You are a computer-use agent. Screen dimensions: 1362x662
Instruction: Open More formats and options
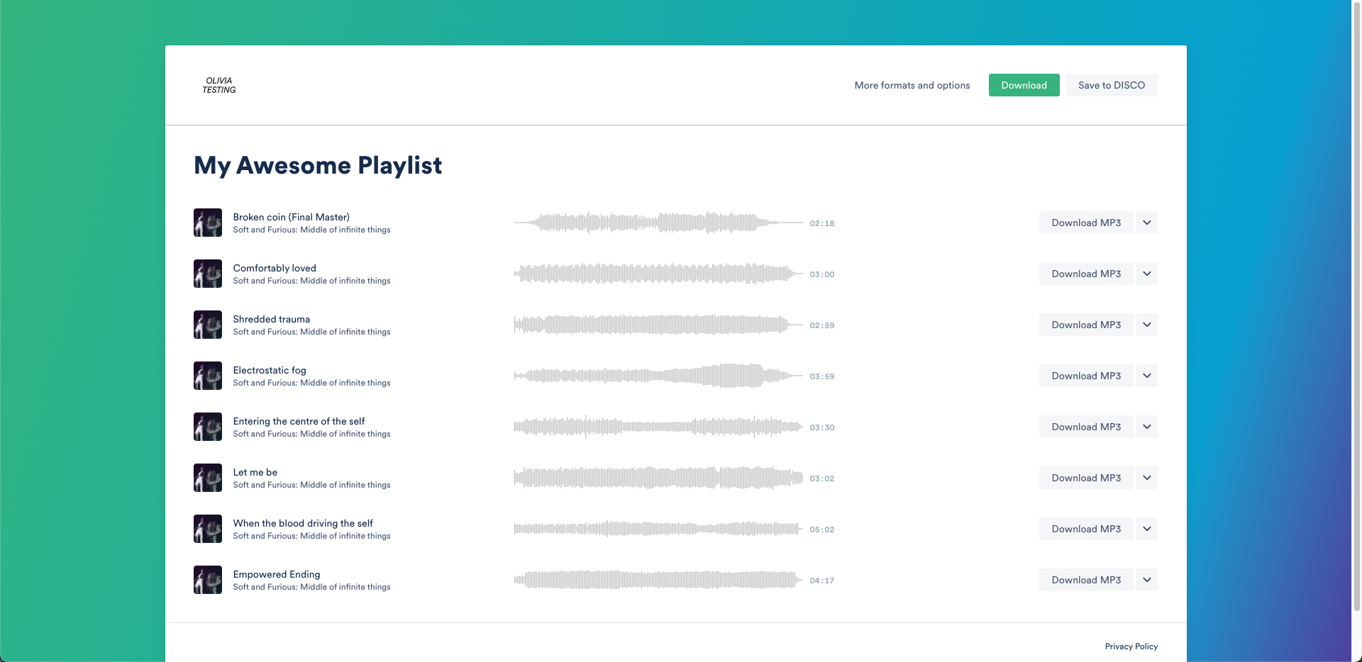[x=912, y=85]
